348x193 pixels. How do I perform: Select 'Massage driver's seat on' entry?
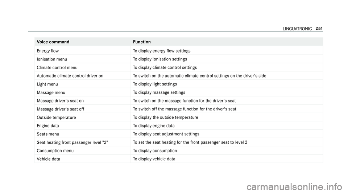61,101
